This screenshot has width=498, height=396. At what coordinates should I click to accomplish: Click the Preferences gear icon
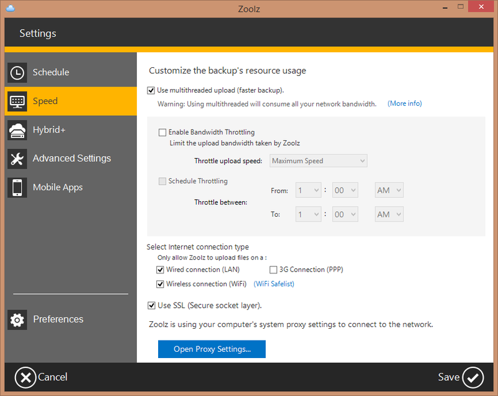(x=17, y=320)
